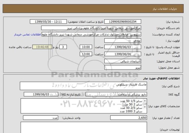Click the request creator field سیروس صادقی
Image resolution: width=189 pixels, height=133 pixels.
coord(91,34)
